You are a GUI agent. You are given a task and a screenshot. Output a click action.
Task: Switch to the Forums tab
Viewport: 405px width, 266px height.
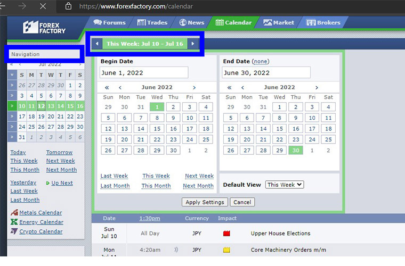pos(110,22)
